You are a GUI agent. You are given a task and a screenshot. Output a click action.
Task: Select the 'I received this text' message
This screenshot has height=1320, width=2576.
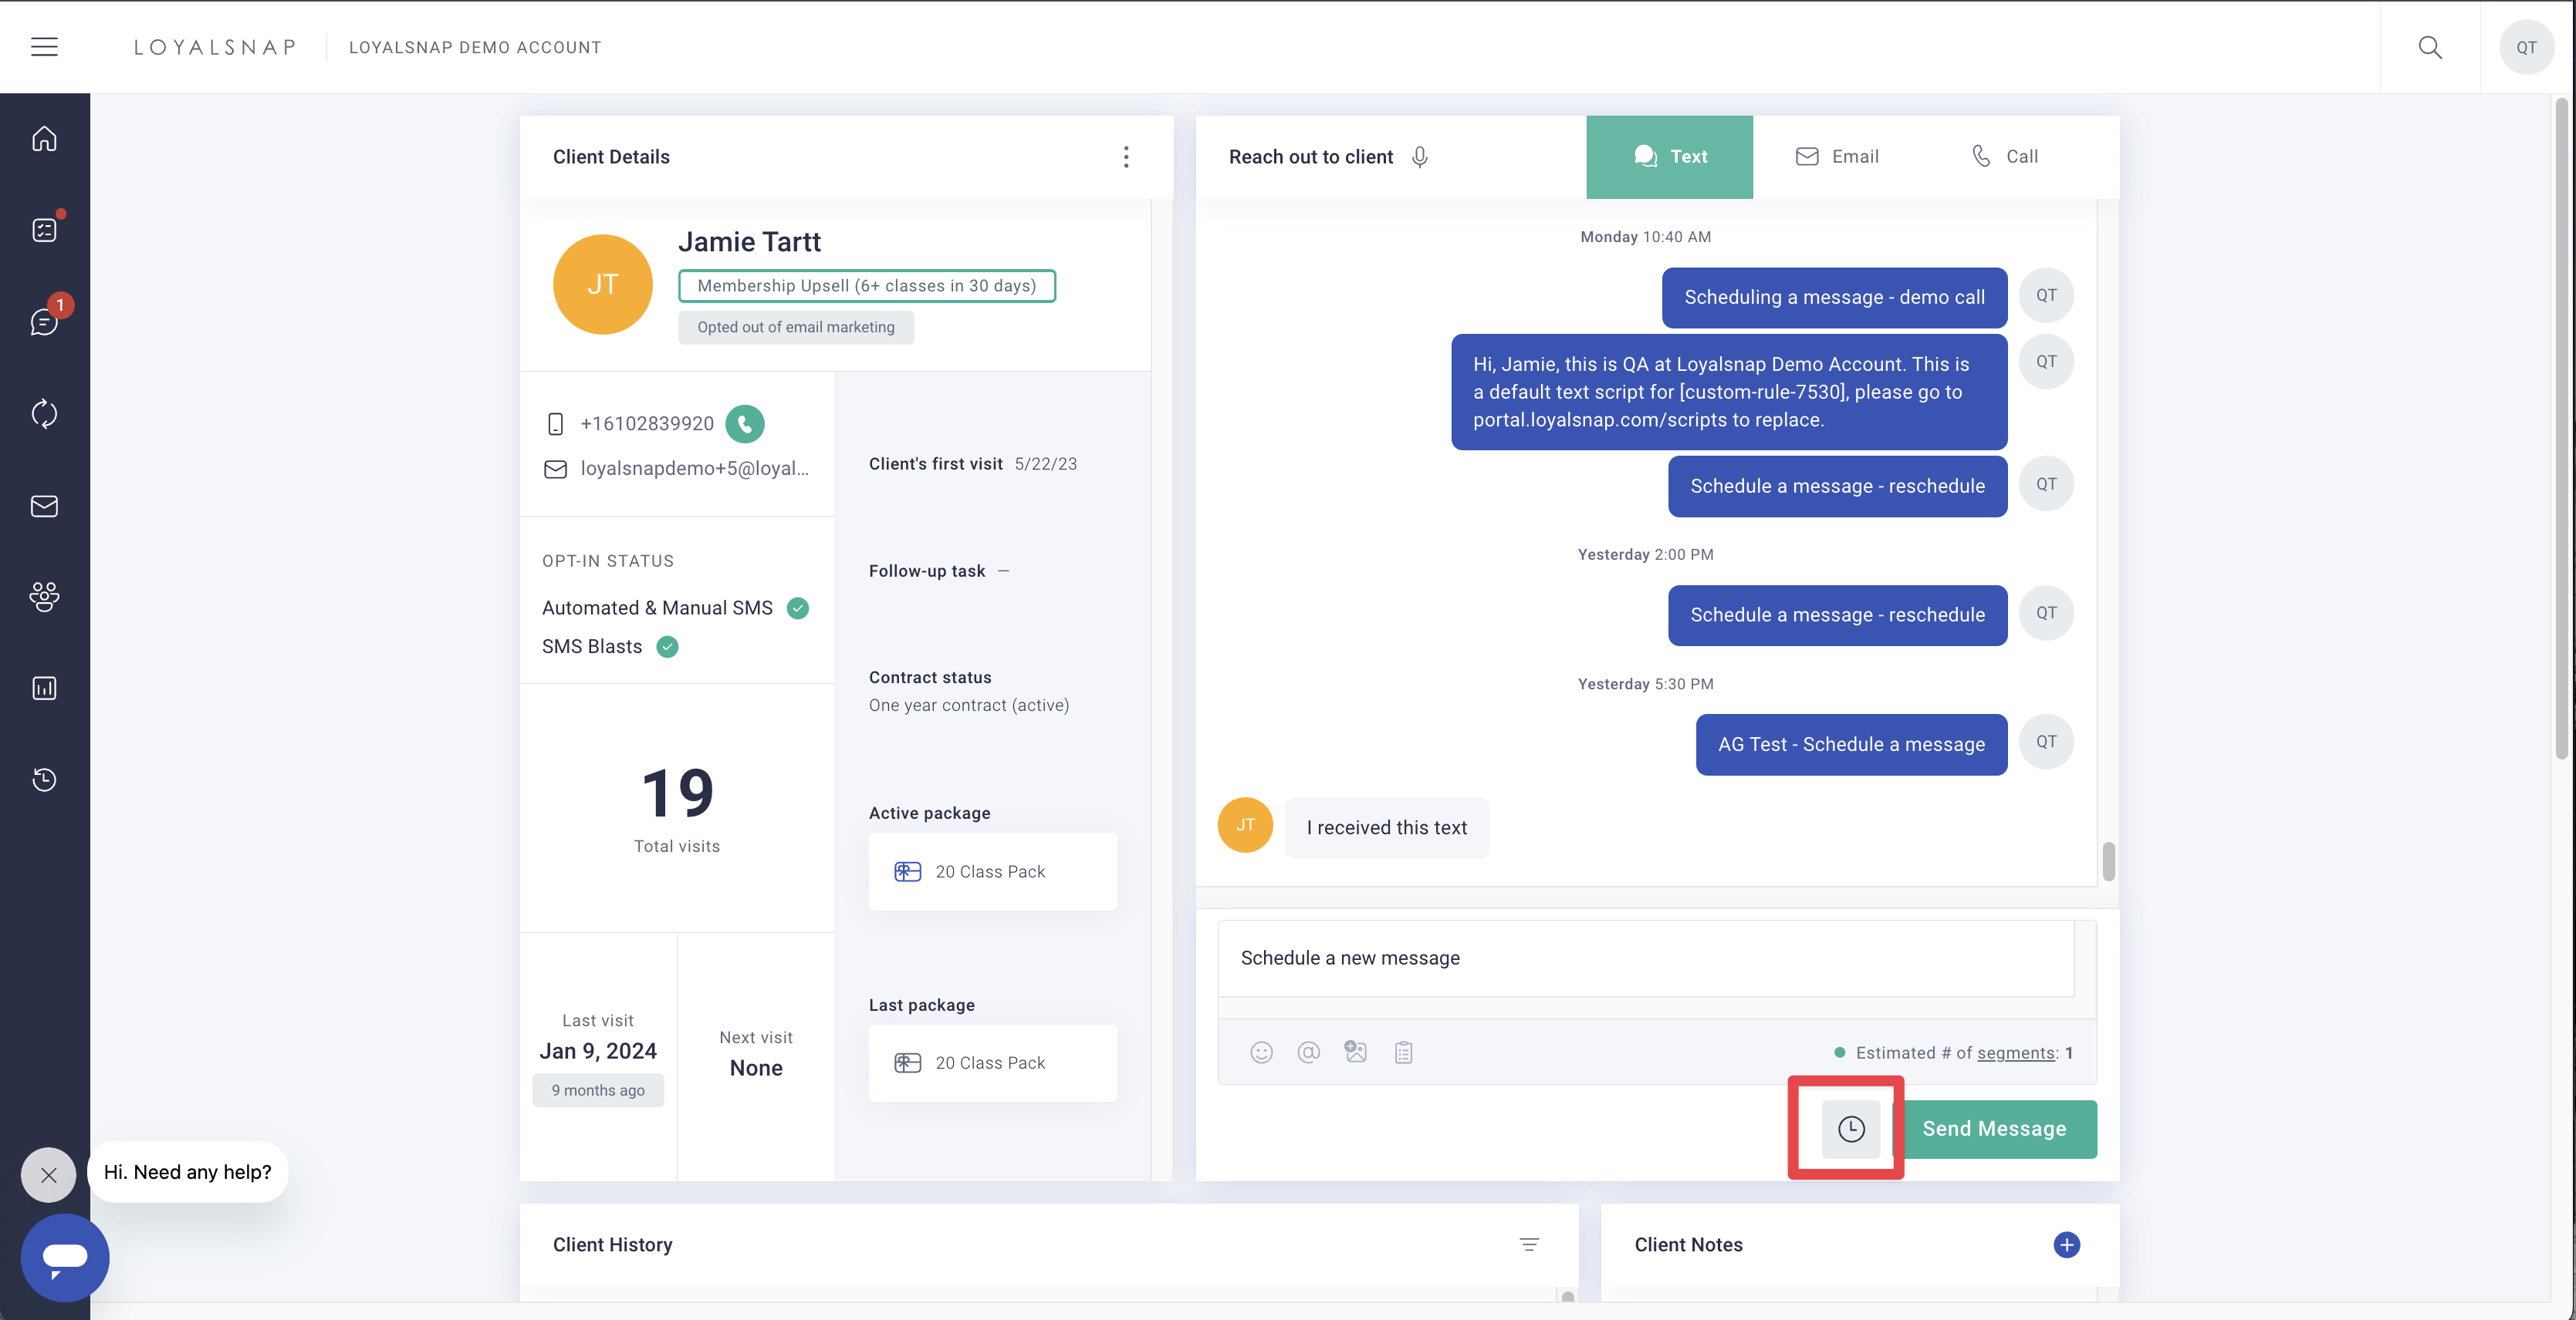click(x=1386, y=828)
